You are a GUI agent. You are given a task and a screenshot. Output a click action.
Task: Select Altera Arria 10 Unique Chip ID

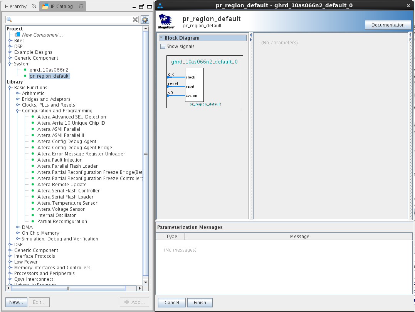[x=71, y=123]
